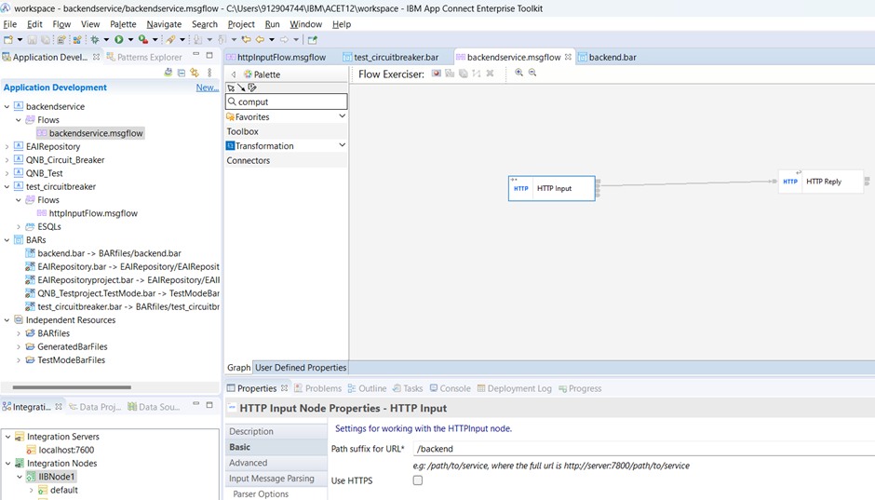The image size is (875, 500).
Task: Open the Advanced properties section
Action: 276,463
